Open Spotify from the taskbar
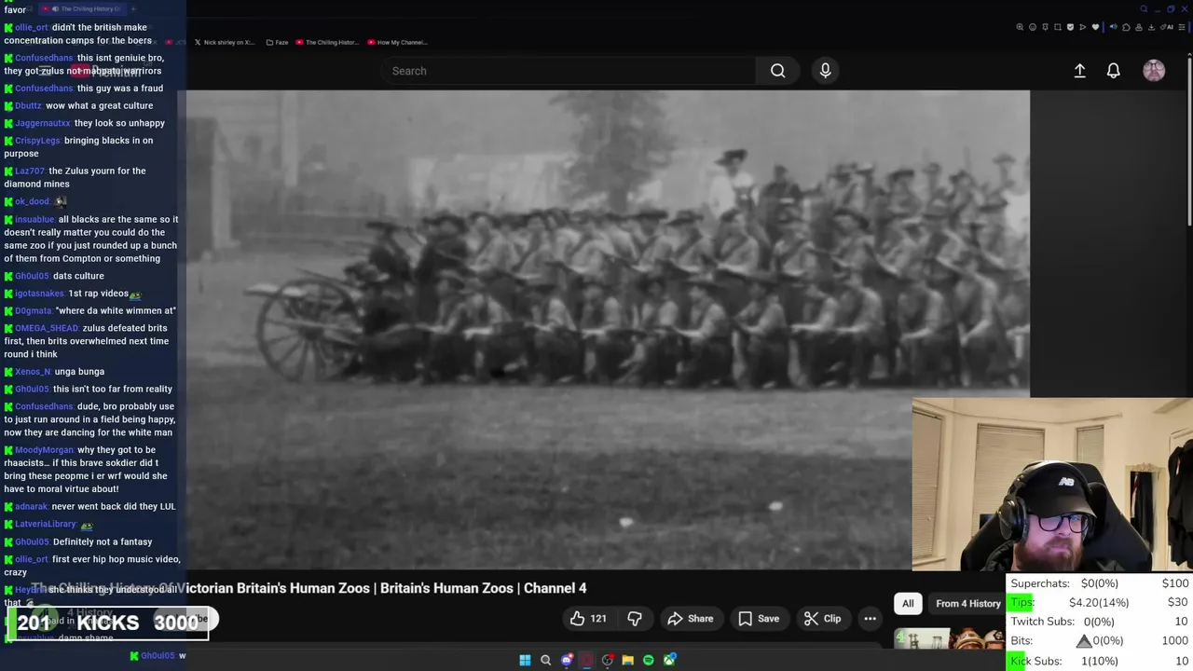Image resolution: width=1193 pixels, height=671 pixels. pos(649,661)
